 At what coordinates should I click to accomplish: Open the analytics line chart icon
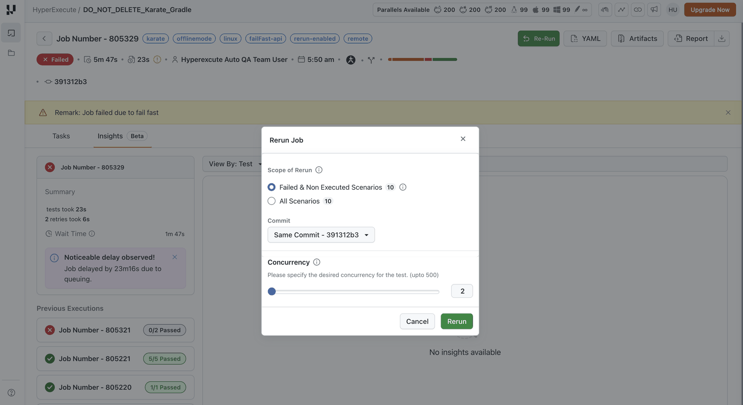621,10
